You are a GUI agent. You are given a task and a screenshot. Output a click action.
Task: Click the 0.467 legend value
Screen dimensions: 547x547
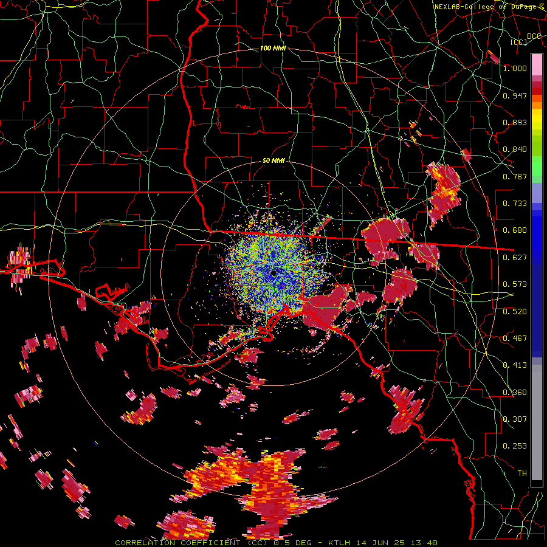coord(515,339)
